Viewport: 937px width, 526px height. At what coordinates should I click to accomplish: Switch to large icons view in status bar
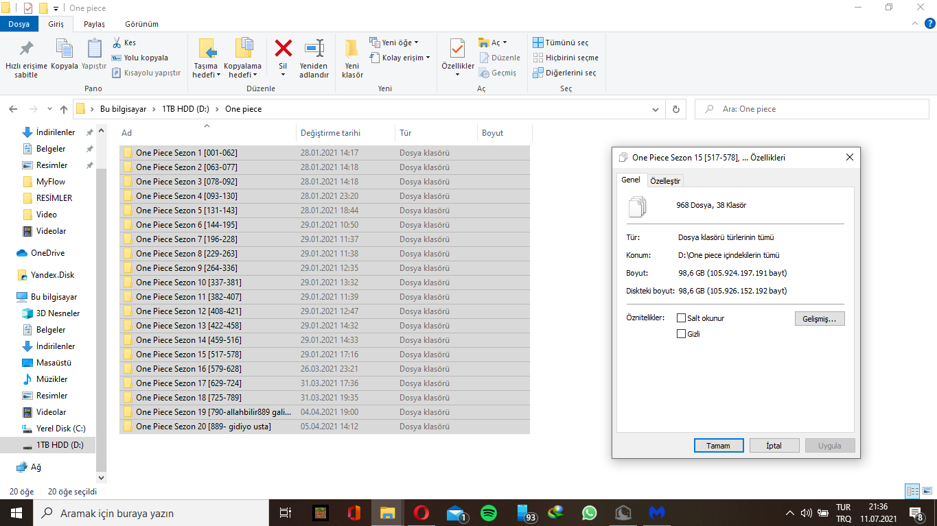(927, 491)
